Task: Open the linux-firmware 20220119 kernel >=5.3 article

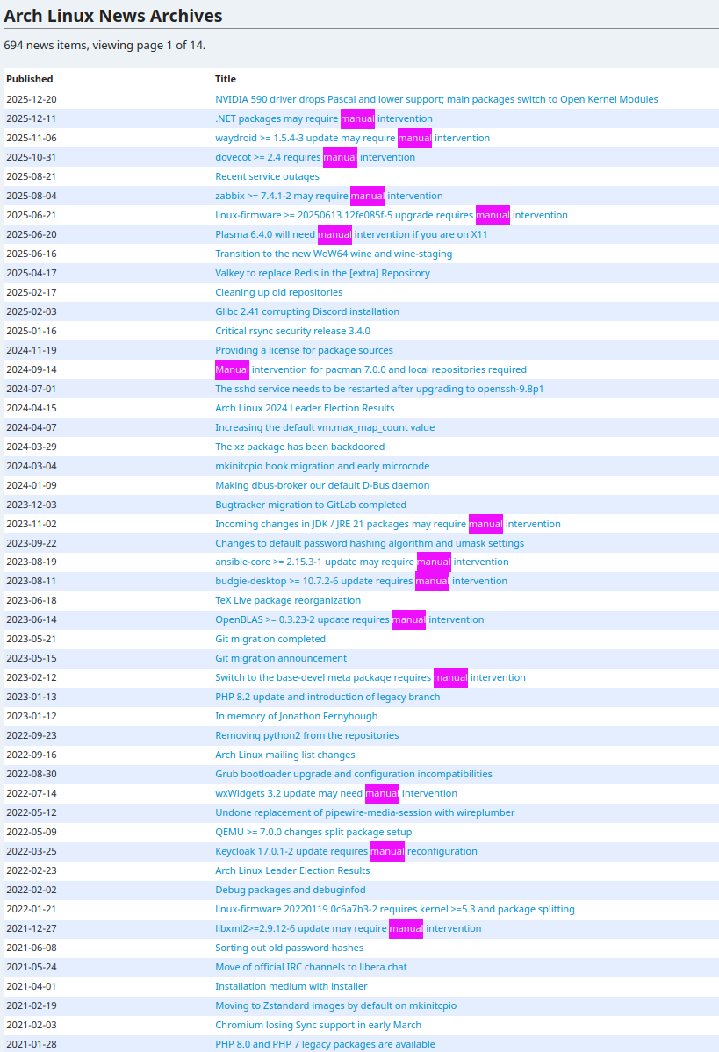Action: (x=395, y=909)
